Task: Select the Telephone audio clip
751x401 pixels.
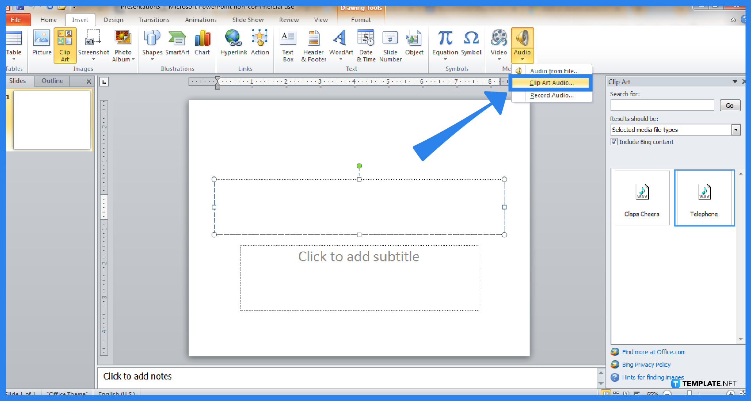Action: 704,198
